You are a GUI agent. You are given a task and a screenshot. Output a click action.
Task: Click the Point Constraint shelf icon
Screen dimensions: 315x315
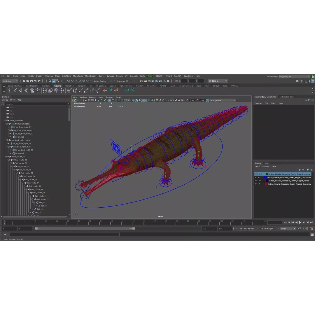coord(75,91)
